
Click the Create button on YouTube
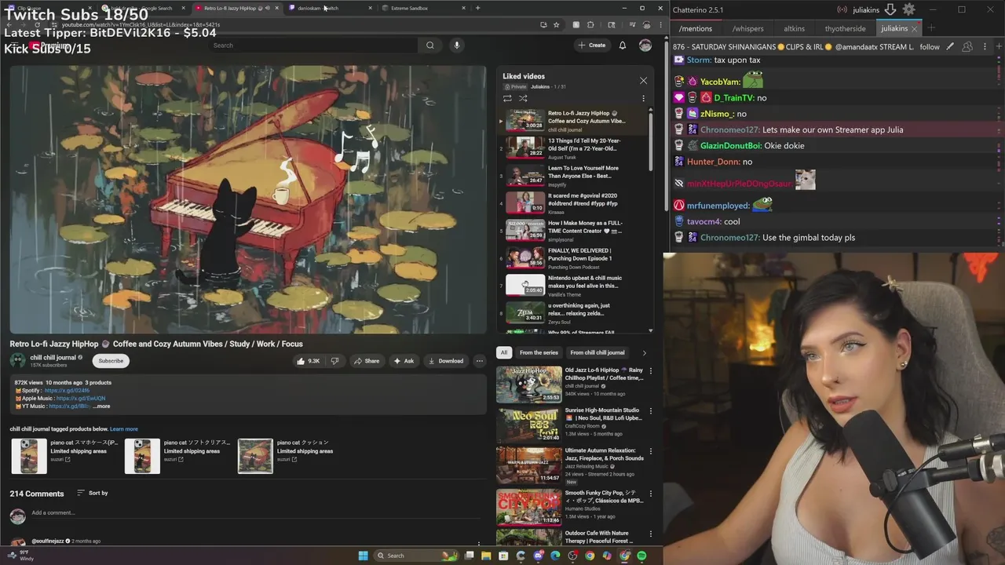[592, 46]
